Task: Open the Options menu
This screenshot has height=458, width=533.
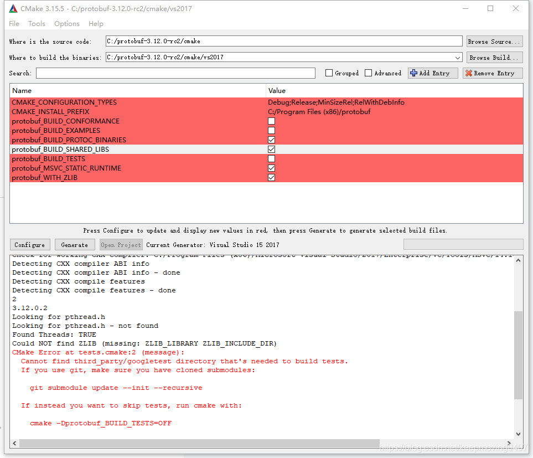Action: coord(67,23)
